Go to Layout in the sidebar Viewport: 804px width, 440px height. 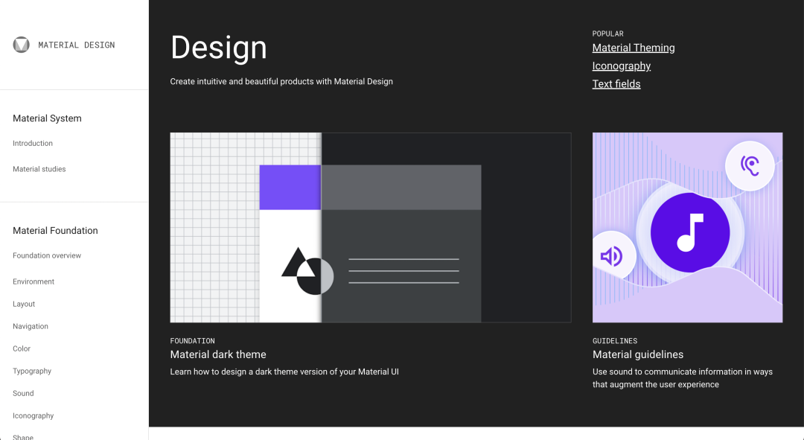[x=24, y=304]
